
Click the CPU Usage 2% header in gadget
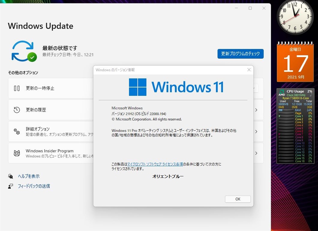pyautogui.click(x=299, y=91)
